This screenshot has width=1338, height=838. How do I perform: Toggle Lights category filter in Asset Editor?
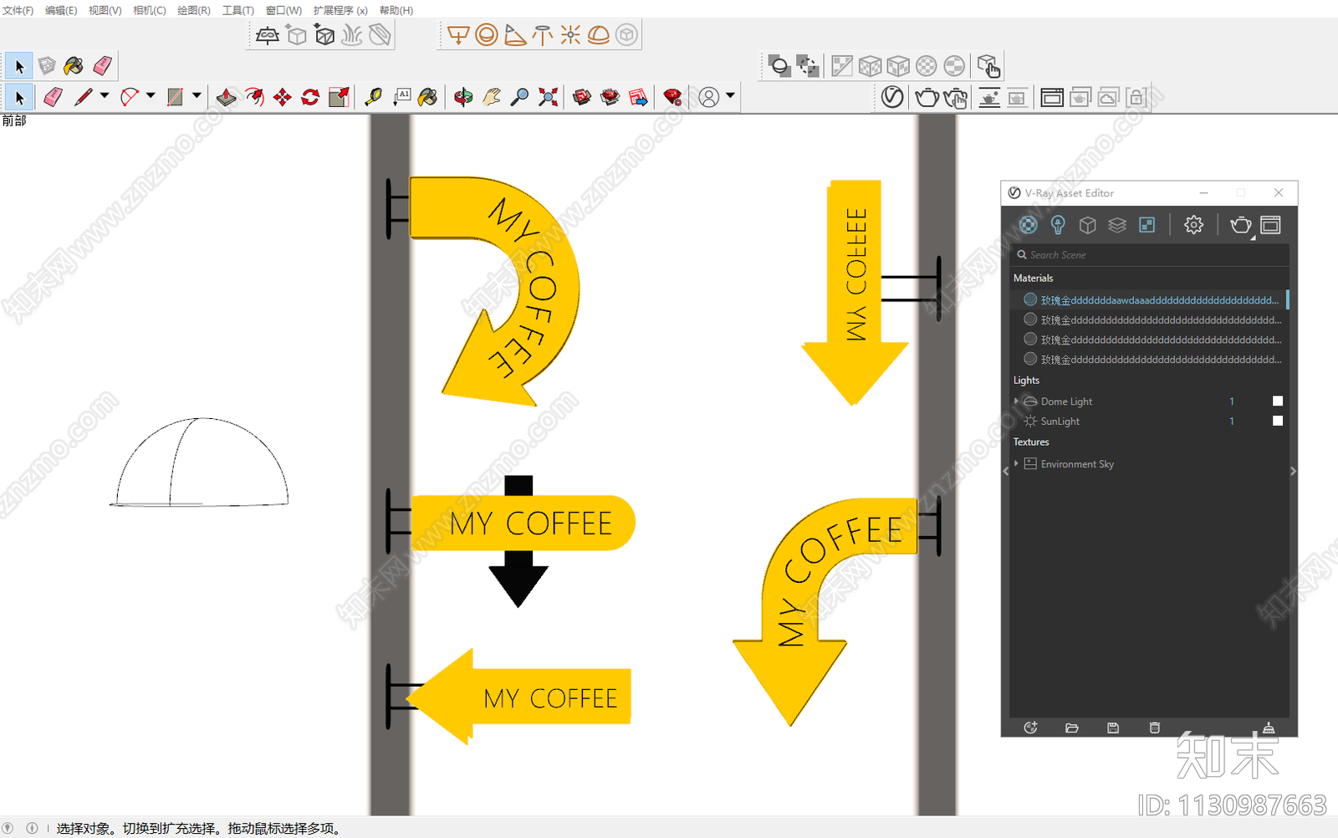click(1058, 224)
